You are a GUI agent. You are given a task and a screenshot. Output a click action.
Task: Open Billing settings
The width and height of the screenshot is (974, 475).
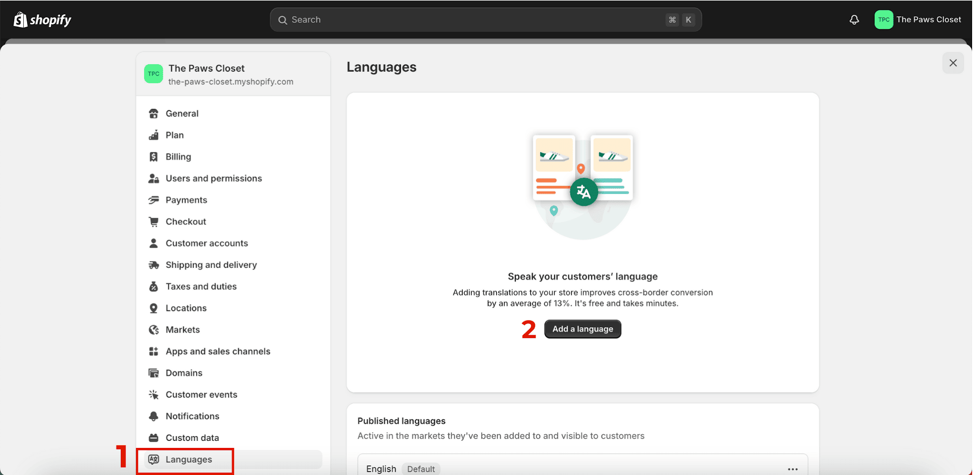[233, 157]
